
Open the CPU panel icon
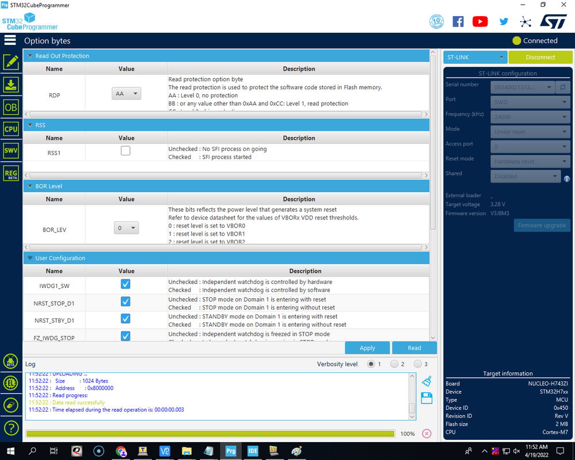point(11,129)
